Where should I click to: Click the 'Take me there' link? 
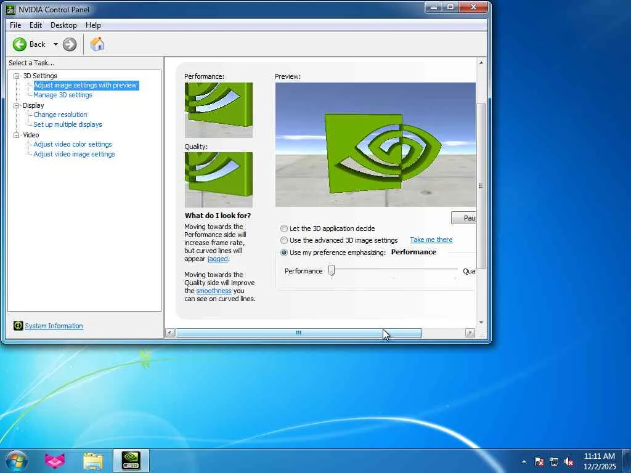[x=431, y=240]
